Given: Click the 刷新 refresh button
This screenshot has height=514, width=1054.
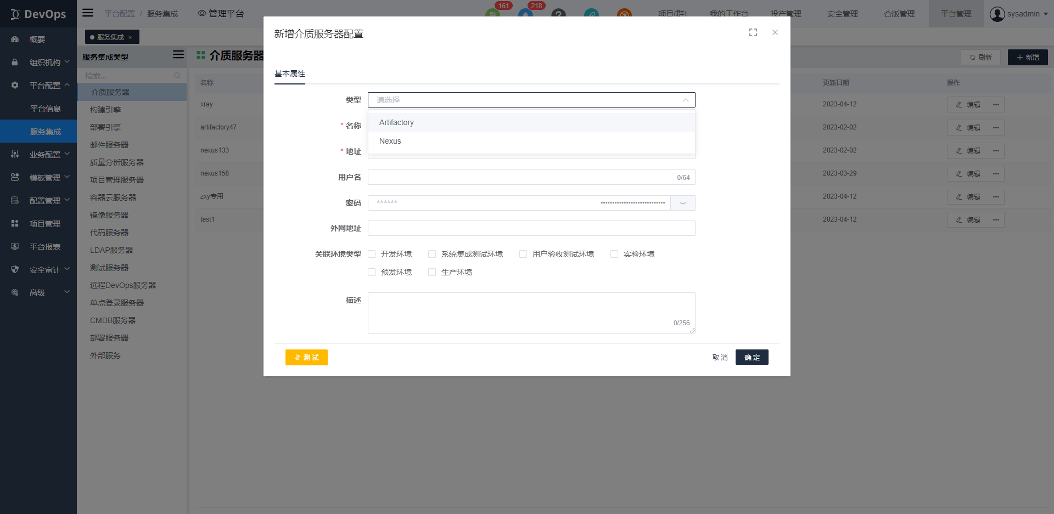Looking at the screenshot, I should tap(980, 57).
